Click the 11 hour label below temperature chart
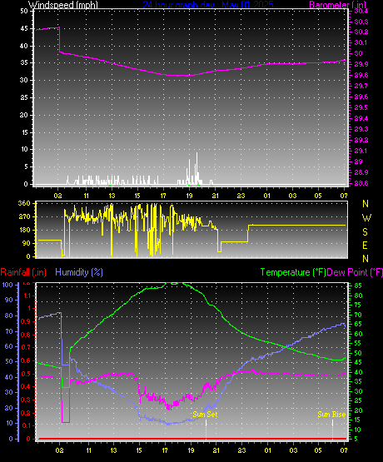Viewport: 383px width, 462px height. pyautogui.click(x=89, y=450)
